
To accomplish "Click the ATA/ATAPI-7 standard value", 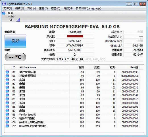I will (75, 46).
